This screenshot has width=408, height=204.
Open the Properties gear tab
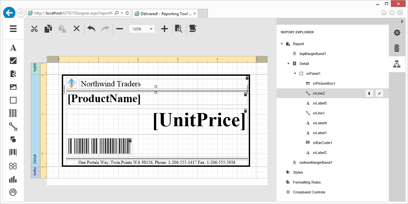[397, 33]
